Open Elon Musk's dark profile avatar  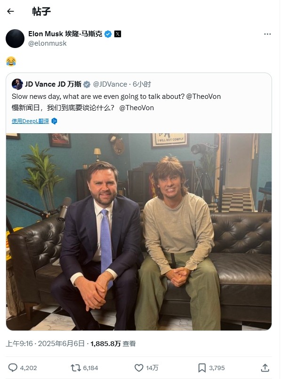[x=15, y=39]
